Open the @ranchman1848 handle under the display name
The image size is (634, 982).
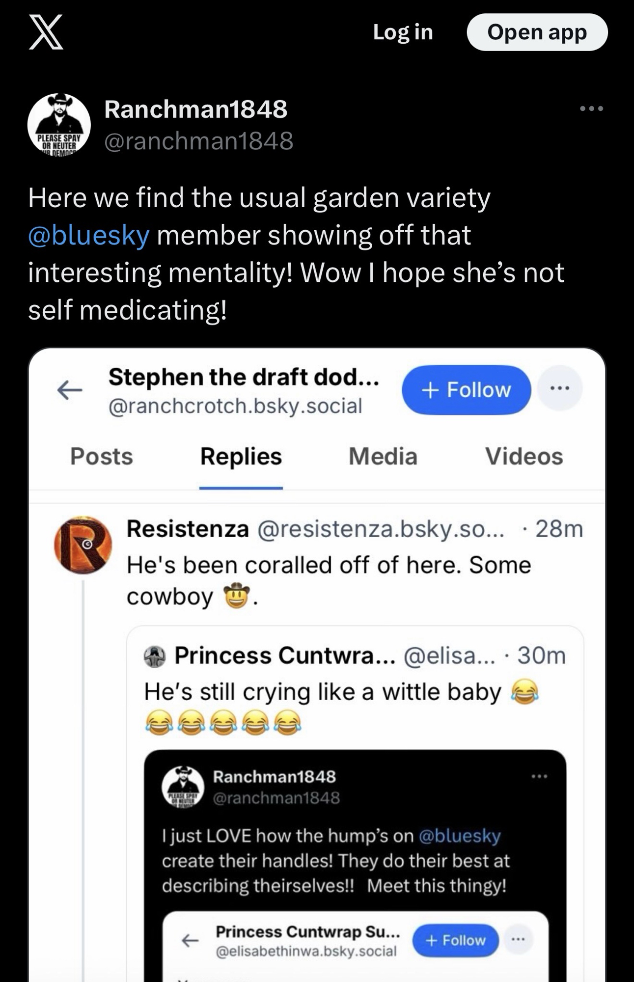tap(199, 141)
